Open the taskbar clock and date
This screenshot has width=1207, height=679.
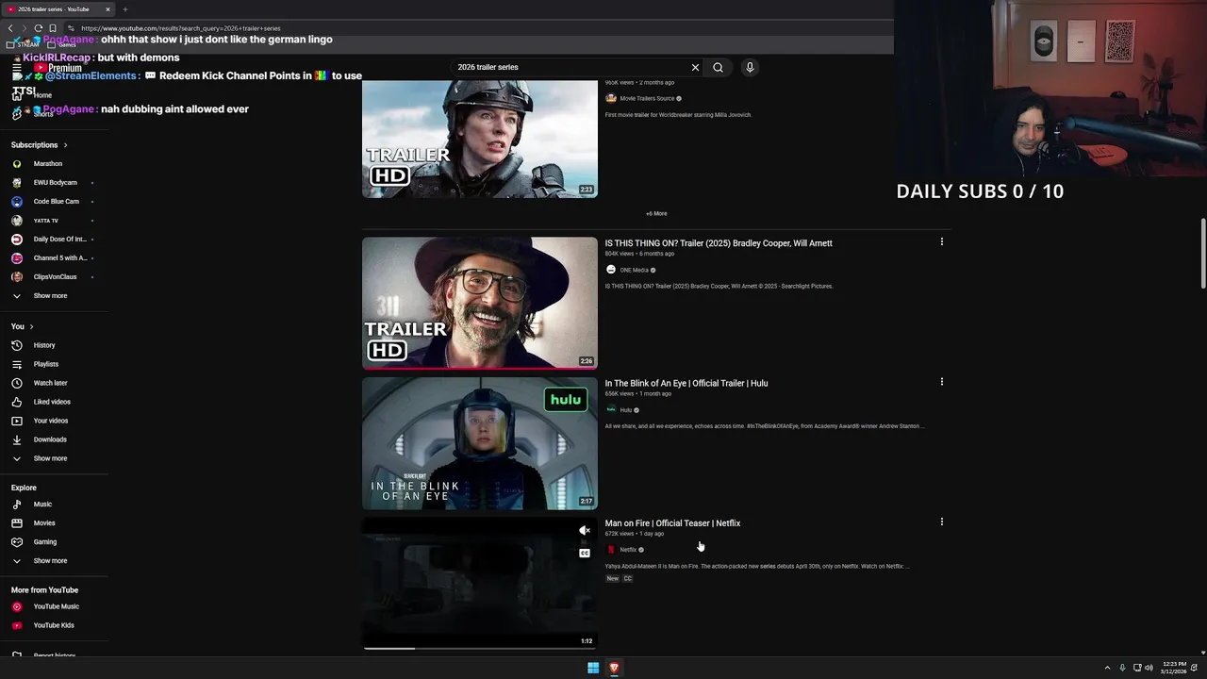click(x=1175, y=668)
